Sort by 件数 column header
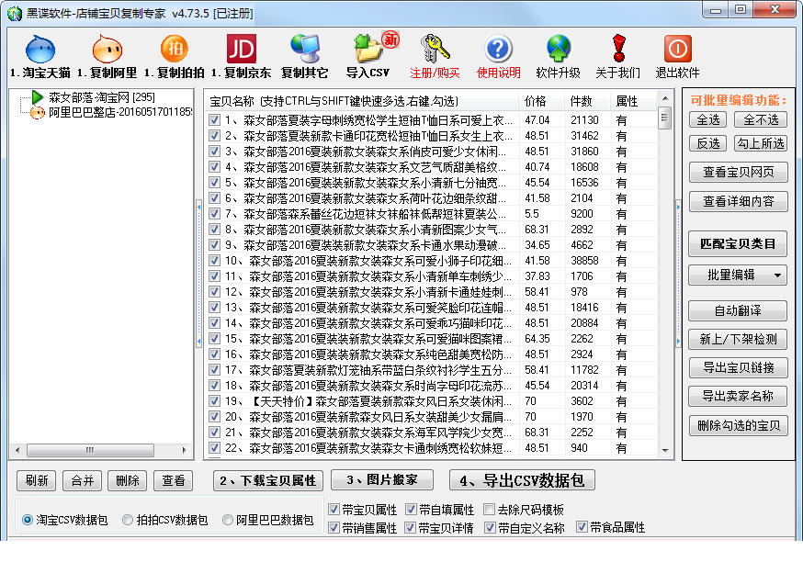Viewport: 803px width, 562px height. coord(587,101)
